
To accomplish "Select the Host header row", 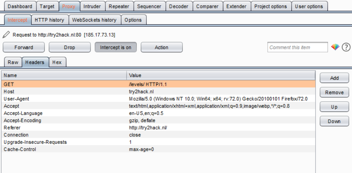I will pyautogui.click(x=158, y=92).
